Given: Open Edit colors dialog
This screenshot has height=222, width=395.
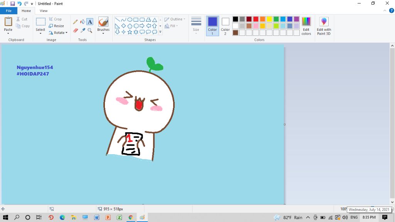Looking at the screenshot, I should pyautogui.click(x=306, y=26).
